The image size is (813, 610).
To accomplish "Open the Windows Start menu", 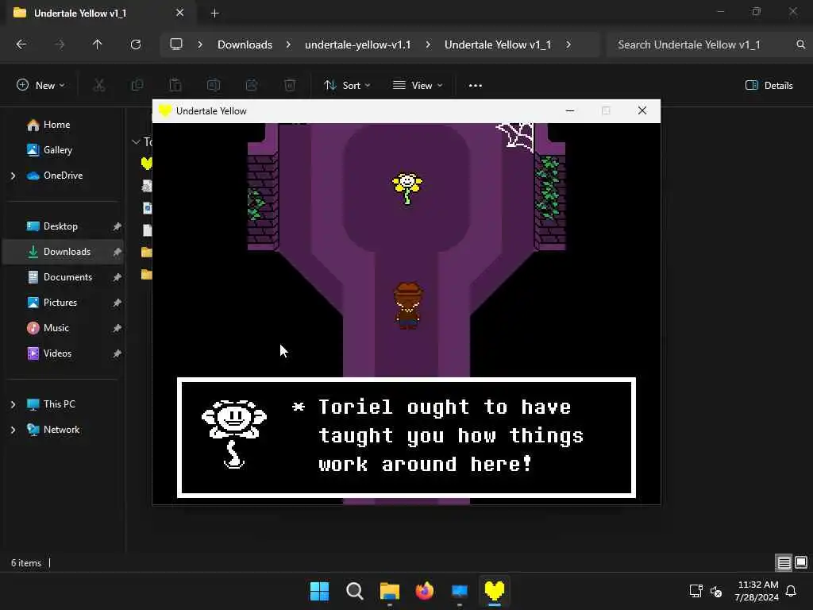I will tap(319, 591).
